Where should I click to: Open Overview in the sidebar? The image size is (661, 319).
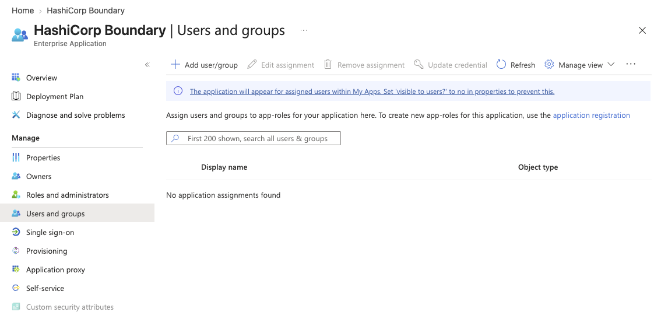[x=41, y=78]
